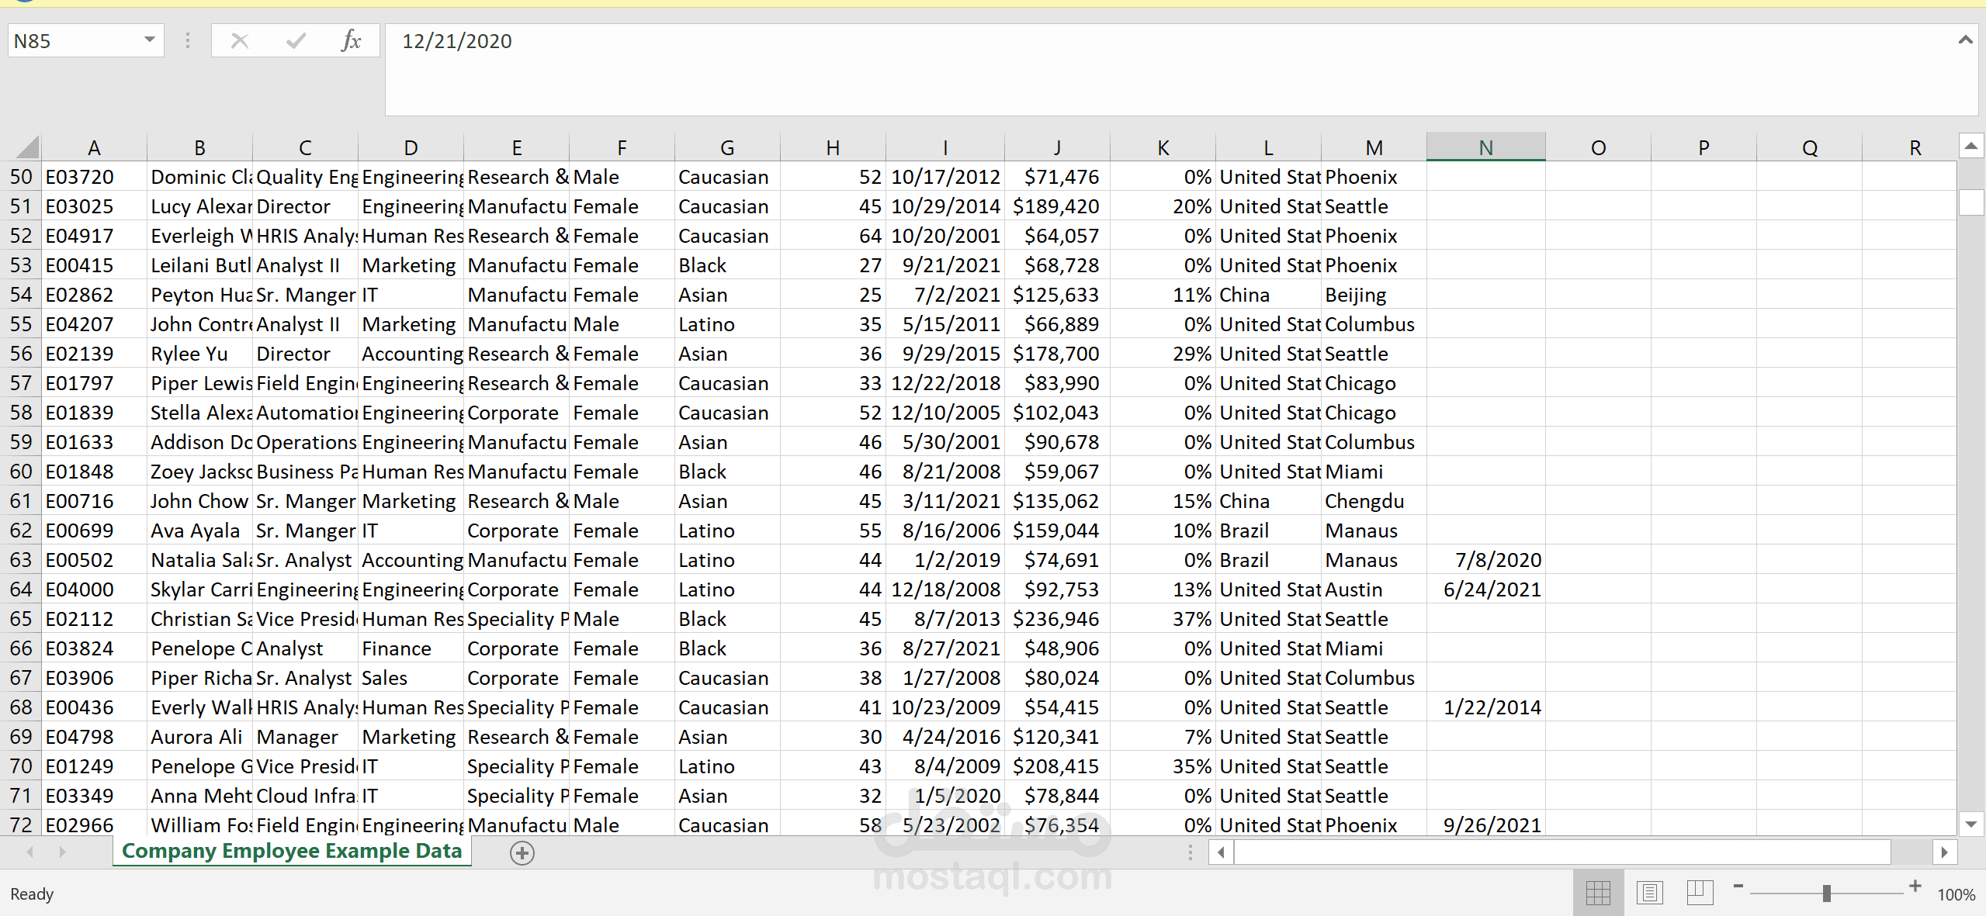
Task: Select column N header
Action: point(1485,146)
